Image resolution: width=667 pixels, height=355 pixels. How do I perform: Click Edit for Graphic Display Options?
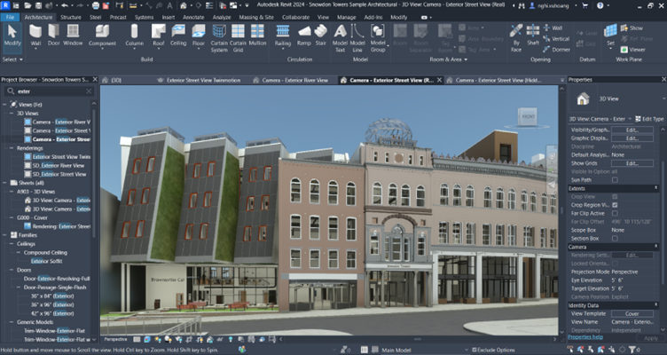pos(632,138)
